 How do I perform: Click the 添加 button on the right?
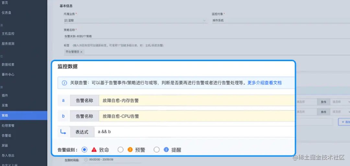[x=344, y=122]
